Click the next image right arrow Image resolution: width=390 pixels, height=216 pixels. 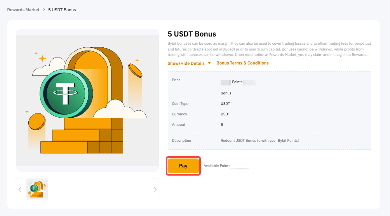155,189
